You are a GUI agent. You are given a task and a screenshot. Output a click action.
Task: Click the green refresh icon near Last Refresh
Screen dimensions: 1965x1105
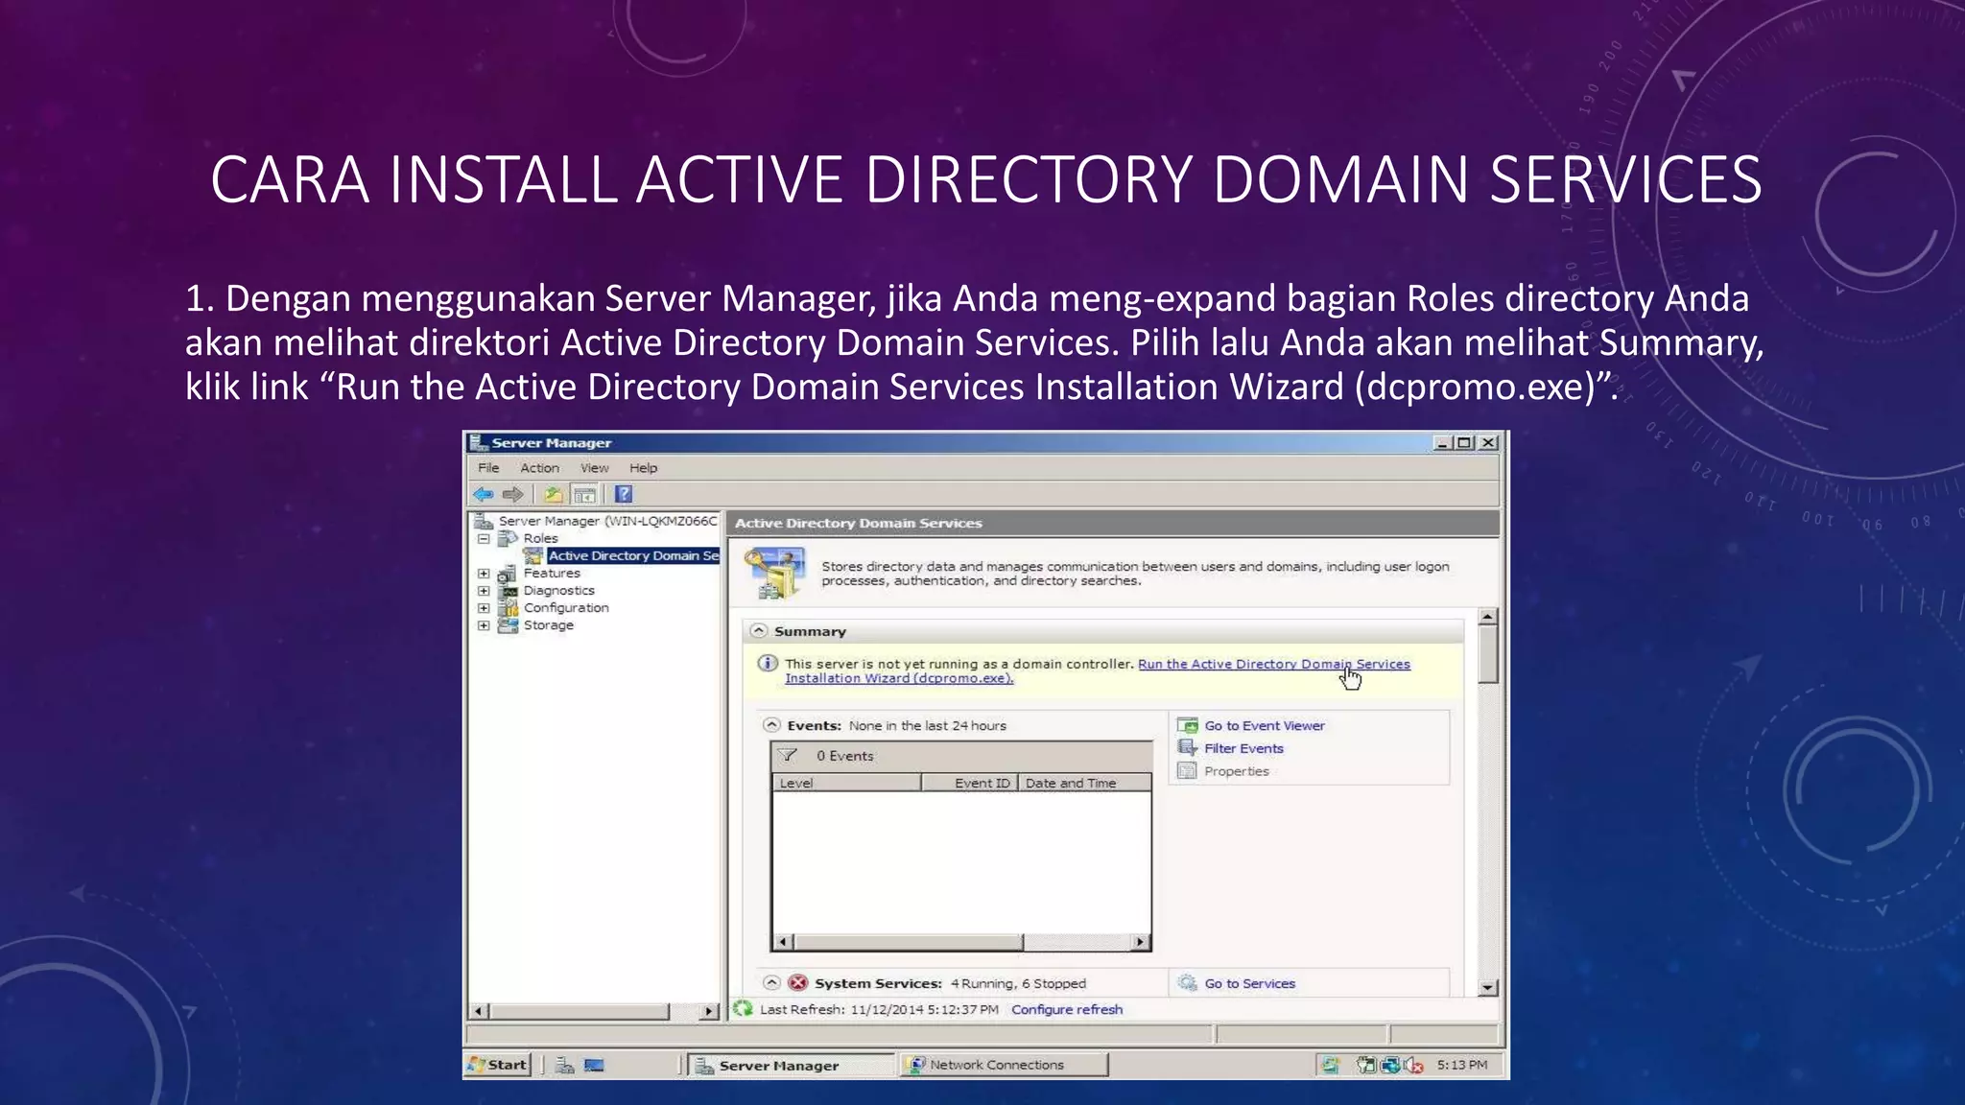[743, 1009]
